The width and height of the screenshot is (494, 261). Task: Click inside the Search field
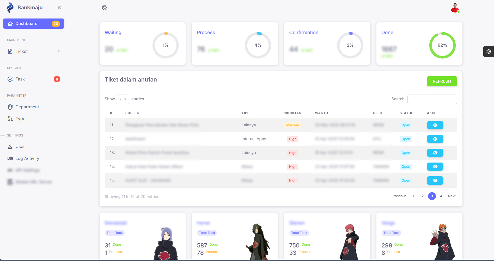tap(432, 99)
